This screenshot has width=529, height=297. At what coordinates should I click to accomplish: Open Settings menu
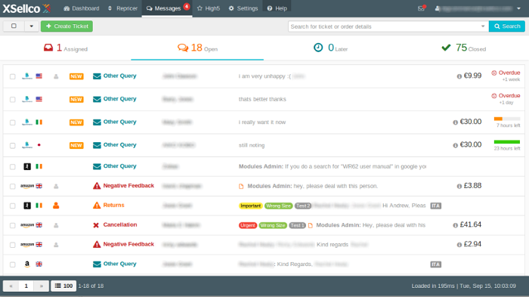coord(243,8)
